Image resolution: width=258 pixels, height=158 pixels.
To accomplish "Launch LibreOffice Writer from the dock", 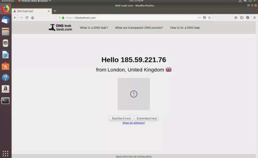I will [x=6, y=55].
